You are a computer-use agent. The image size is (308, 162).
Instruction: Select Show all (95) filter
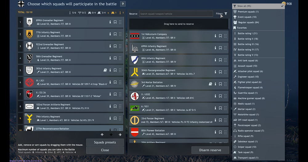258,6
